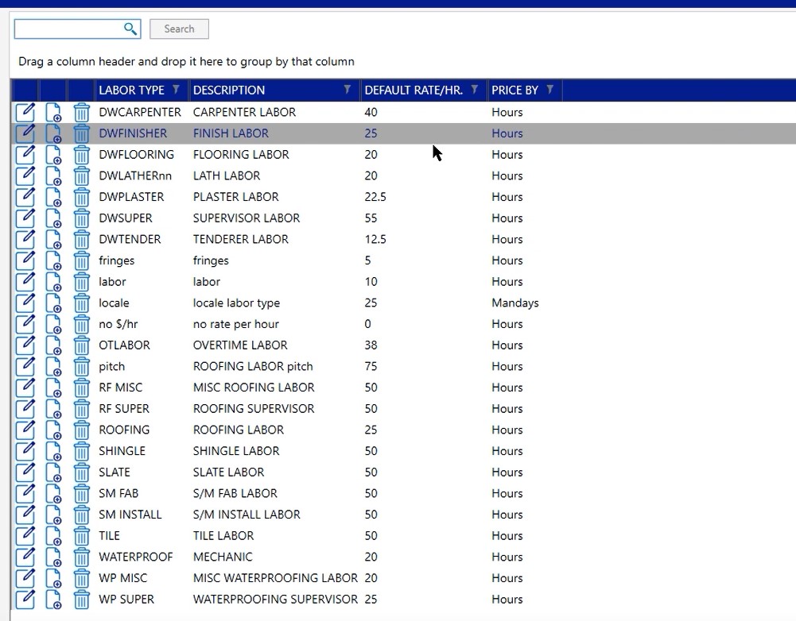Edit the locale labor type entry
The height and width of the screenshot is (621, 796).
pos(25,303)
